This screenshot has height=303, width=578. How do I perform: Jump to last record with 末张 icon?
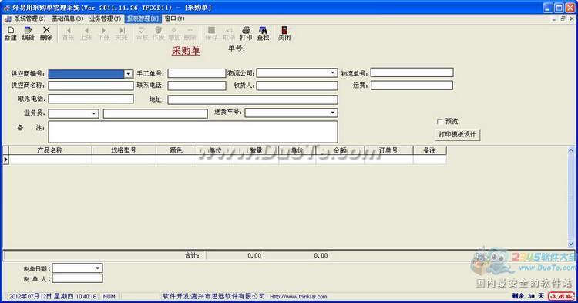(122, 33)
